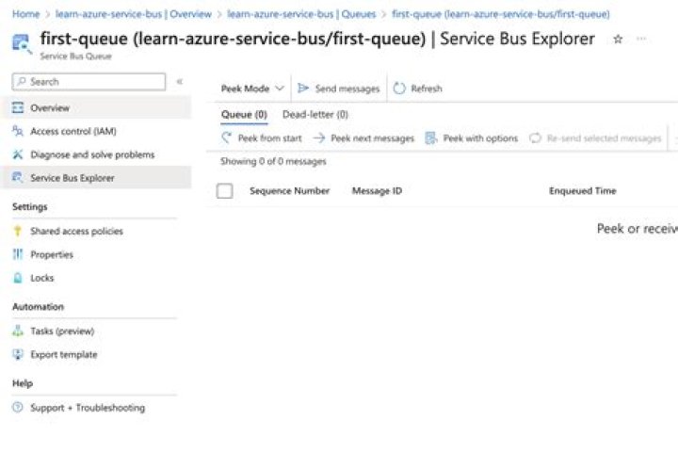Click the Re-send selected messages label
678x469 pixels.
tap(604, 138)
